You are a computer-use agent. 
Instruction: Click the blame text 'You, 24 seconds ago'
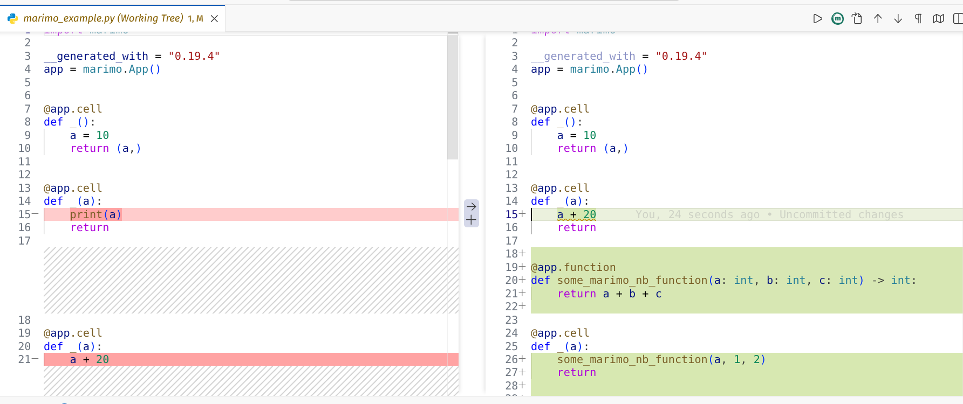coord(697,214)
